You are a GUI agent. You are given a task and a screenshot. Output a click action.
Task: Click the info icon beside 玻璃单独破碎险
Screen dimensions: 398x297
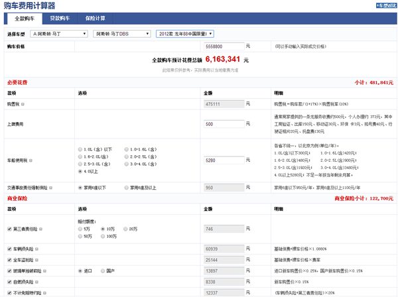pyautogui.click(x=44, y=271)
